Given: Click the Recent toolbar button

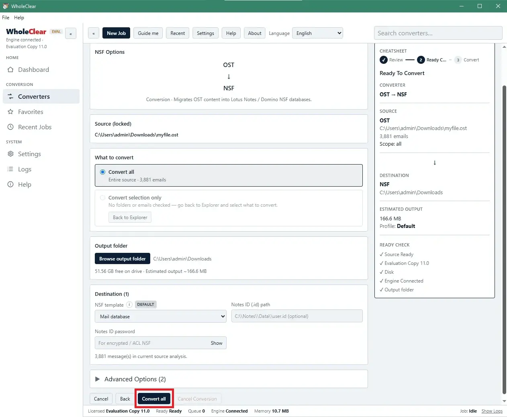Looking at the screenshot, I should [178, 33].
